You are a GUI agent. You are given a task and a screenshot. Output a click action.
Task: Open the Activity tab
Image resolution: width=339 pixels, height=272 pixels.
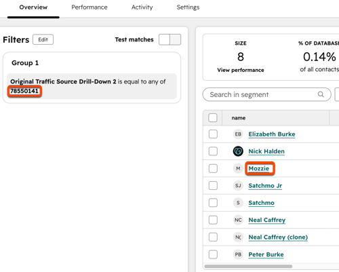tap(142, 7)
